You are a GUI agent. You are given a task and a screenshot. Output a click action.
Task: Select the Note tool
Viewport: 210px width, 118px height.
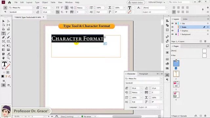(4, 54)
